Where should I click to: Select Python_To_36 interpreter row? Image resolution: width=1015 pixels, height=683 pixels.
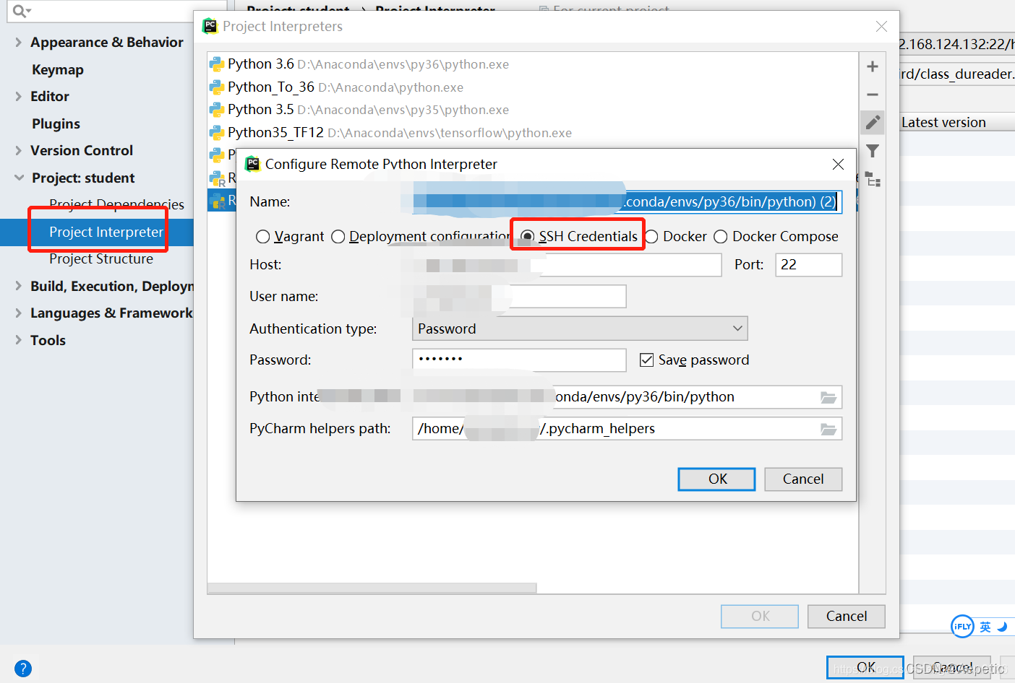tap(532, 87)
